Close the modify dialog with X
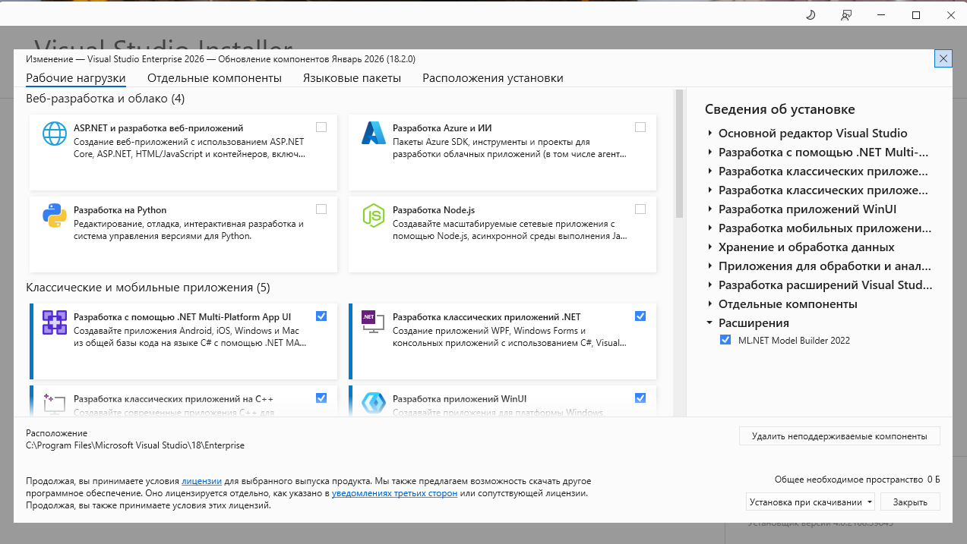The image size is (967, 544). click(943, 58)
